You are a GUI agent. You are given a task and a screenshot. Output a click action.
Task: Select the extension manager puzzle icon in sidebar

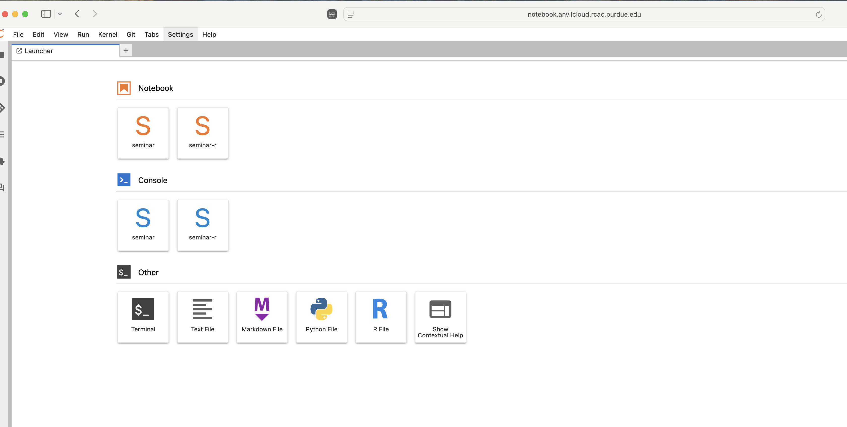pos(3,161)
